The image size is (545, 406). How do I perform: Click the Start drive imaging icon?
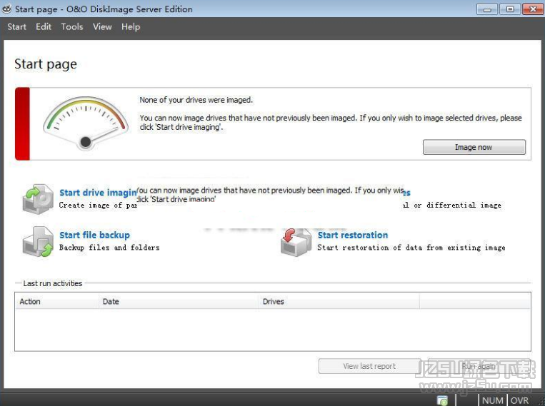[38, 198]
